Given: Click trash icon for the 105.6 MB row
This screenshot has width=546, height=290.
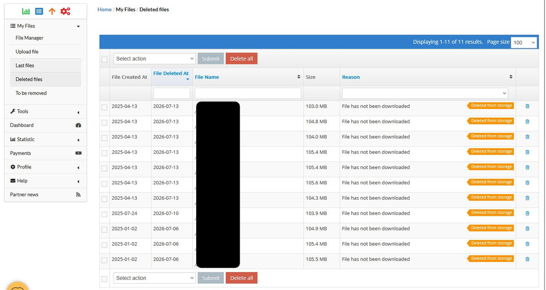Looking at the screenshot, I should [527, 183].
